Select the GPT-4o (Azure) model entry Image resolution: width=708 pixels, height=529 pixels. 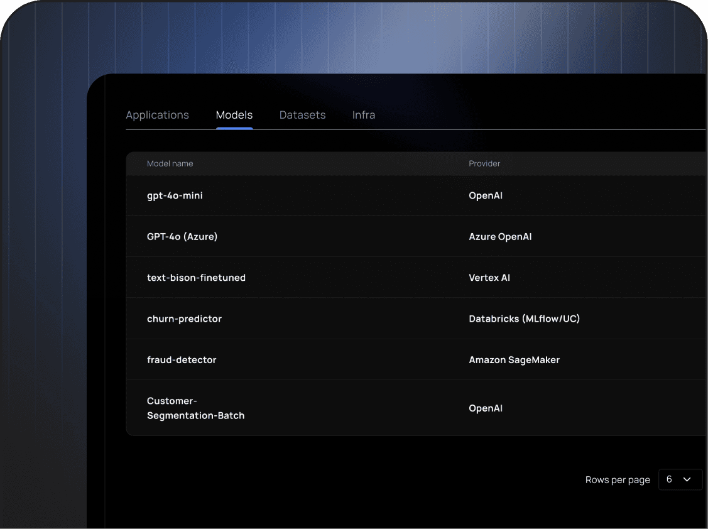[182, 236]
